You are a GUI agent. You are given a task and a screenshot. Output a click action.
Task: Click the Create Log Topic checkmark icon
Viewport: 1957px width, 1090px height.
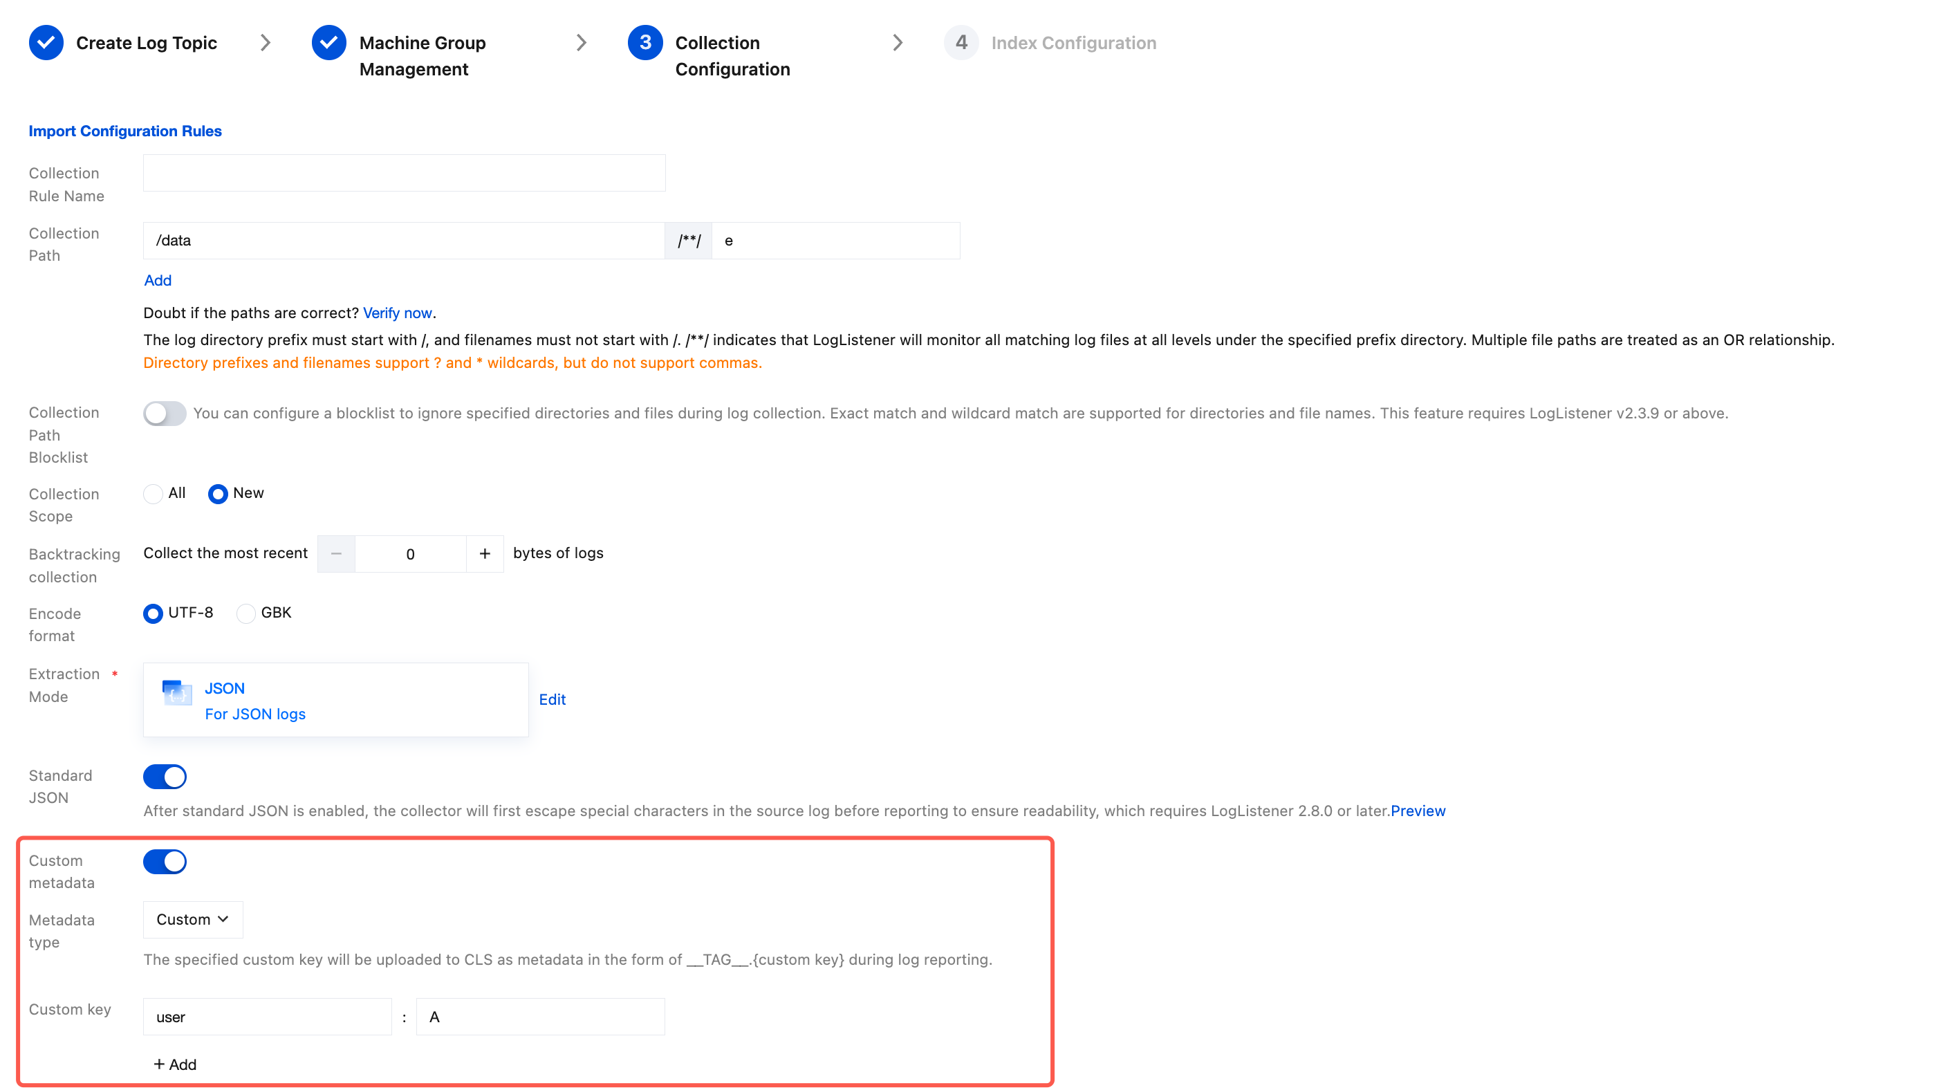46,43
